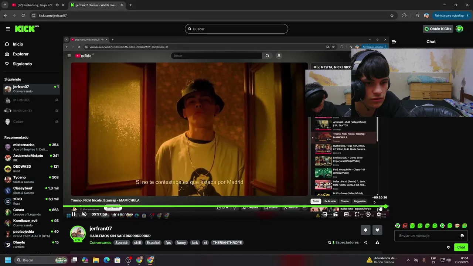473x266 pixels.
Task: Click the stream seek bar handle
Action: click(385, 207)
